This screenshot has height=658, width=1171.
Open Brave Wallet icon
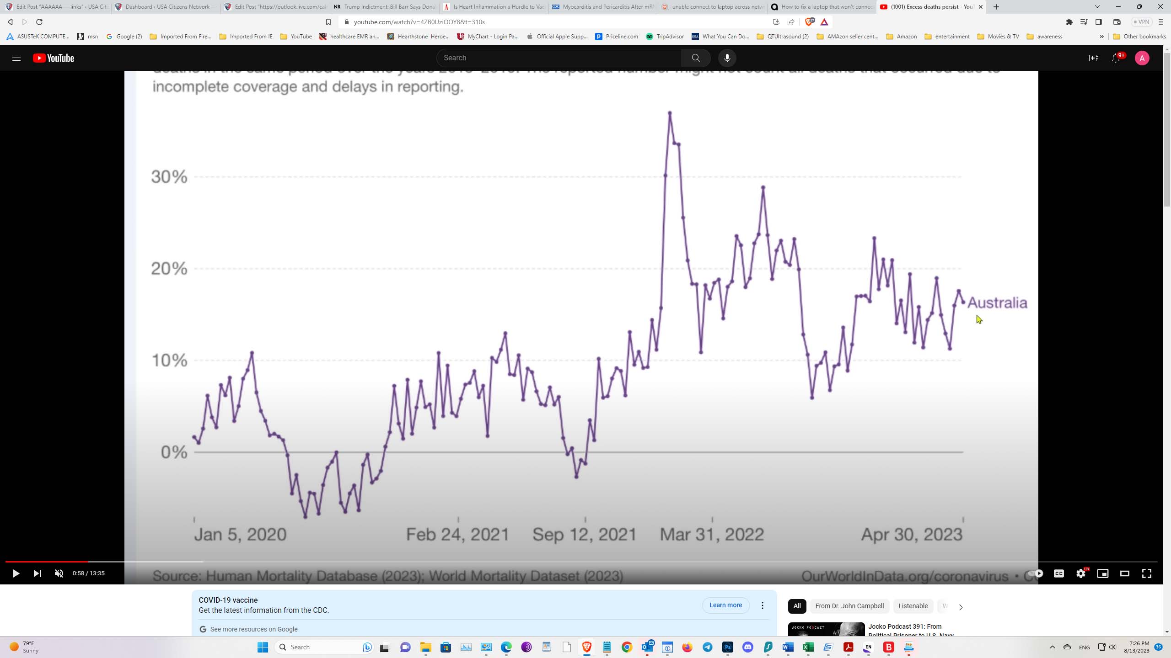pyautogui.click(x=1117, y=22)
